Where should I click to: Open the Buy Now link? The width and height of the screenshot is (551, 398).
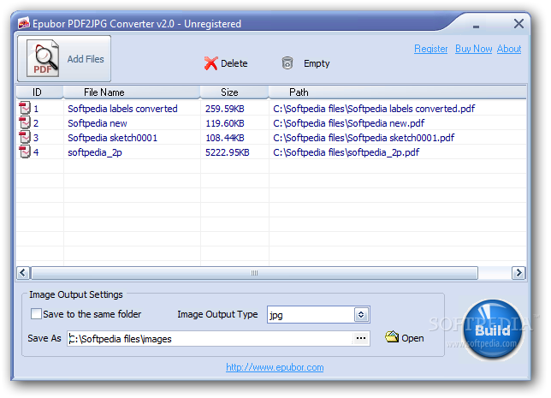(x=474, y=49)
